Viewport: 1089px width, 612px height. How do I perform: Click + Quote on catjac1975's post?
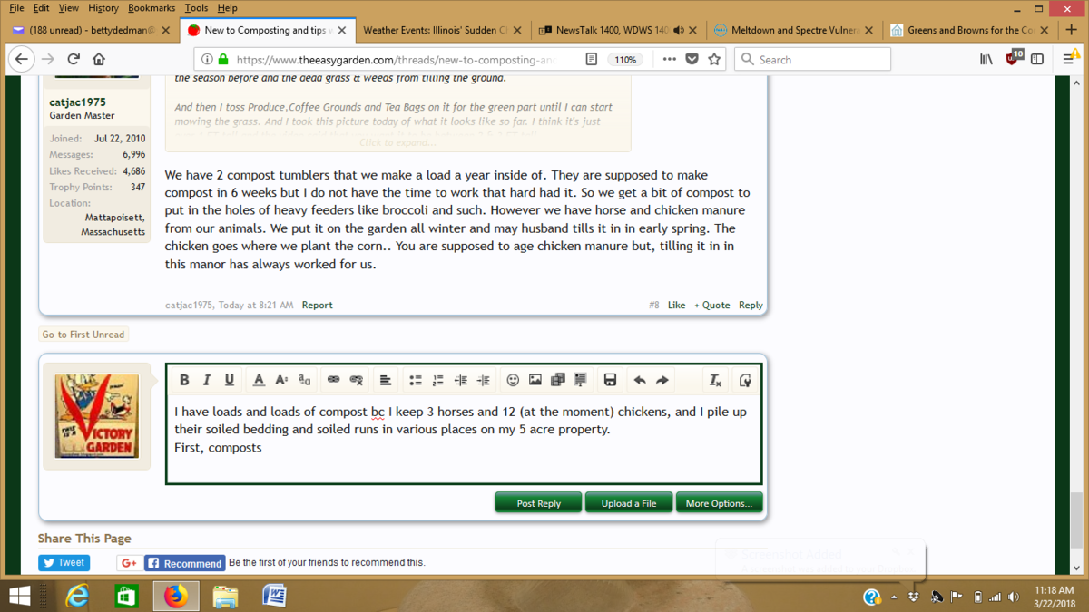pos(711,305)
